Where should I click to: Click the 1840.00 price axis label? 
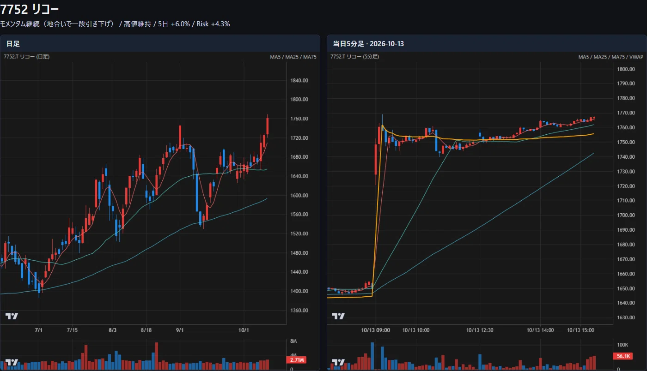(299, 81)
